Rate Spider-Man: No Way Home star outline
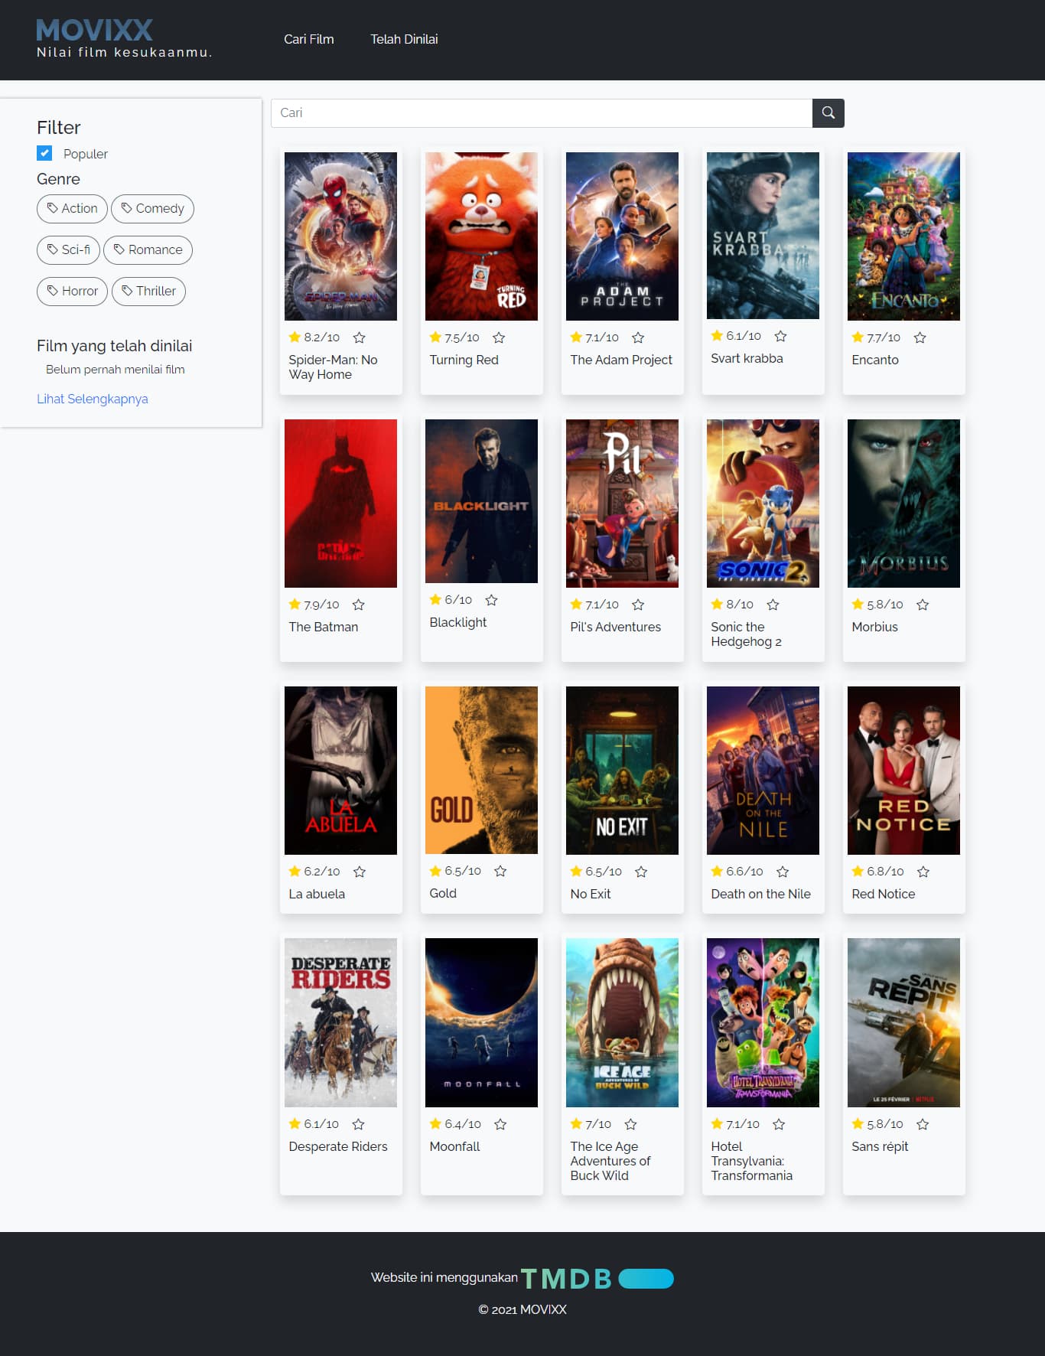This screenshot has width=1045, height=1356. (360, 337)
